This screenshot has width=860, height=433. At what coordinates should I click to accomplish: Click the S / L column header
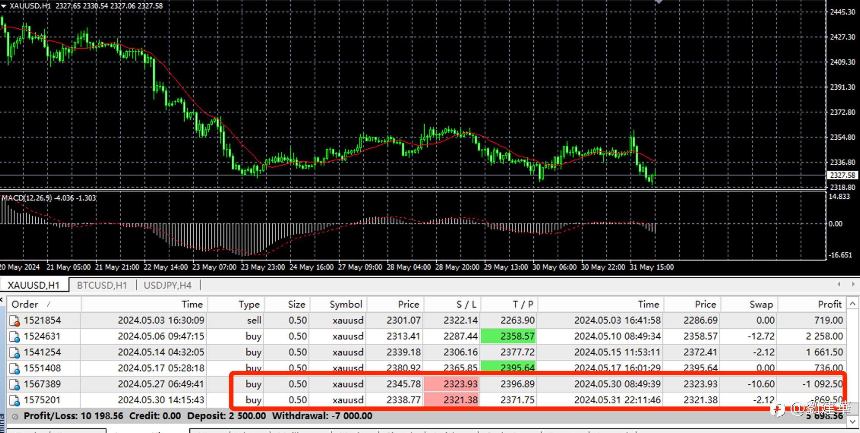click(466, 304)
